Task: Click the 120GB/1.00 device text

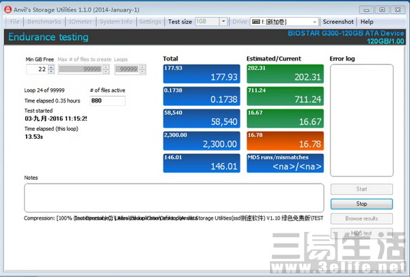Action: [385, 41]
